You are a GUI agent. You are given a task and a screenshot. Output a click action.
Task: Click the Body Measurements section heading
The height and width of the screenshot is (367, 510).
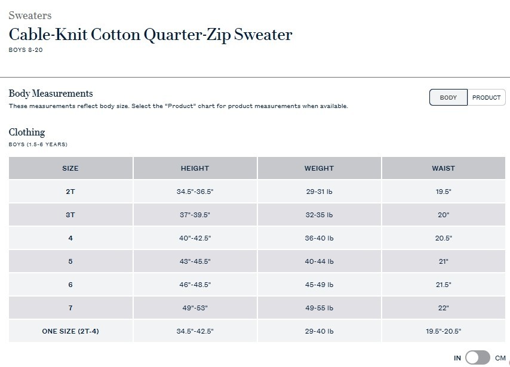50,93
